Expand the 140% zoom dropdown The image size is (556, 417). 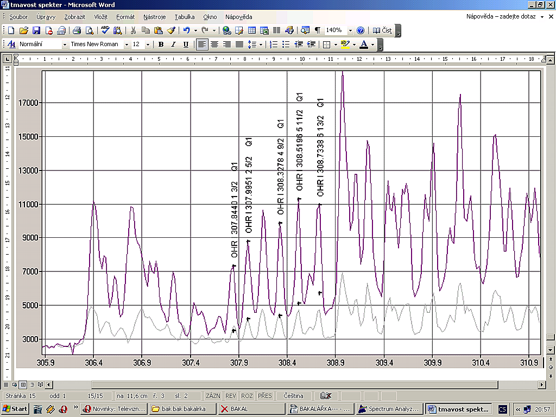click(350, 31)
